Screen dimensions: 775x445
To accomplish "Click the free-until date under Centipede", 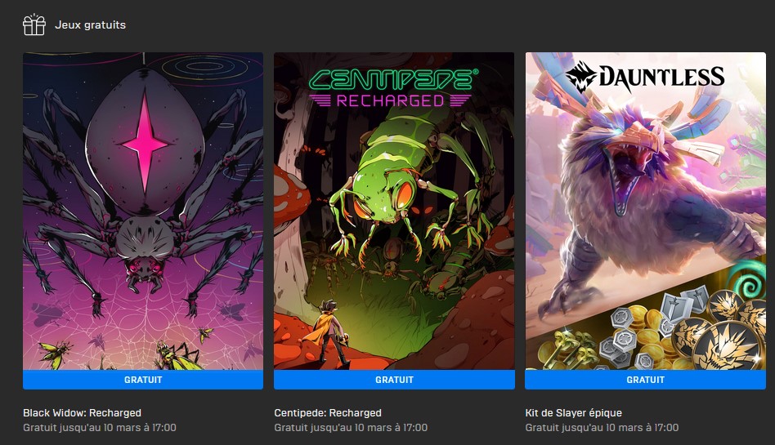I will pyautogui.click(x=351, y=427).
